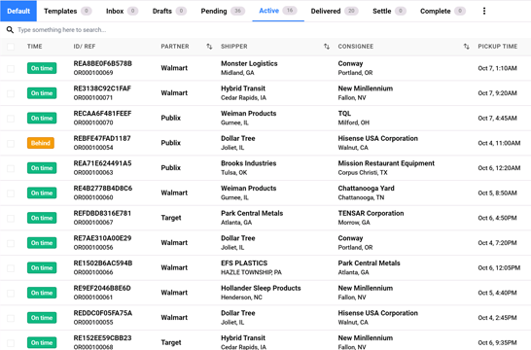The width and height of the screenshot is (531, 350).
Task: Open shipment RE9EF2046B8E6D
Action: 102,288
